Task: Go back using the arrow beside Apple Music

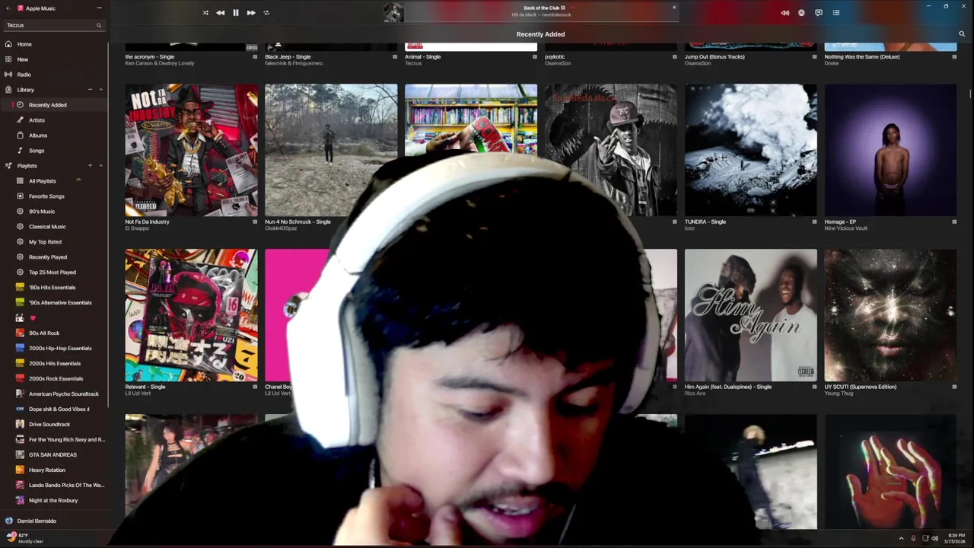Action: click(x=8, y=8)
